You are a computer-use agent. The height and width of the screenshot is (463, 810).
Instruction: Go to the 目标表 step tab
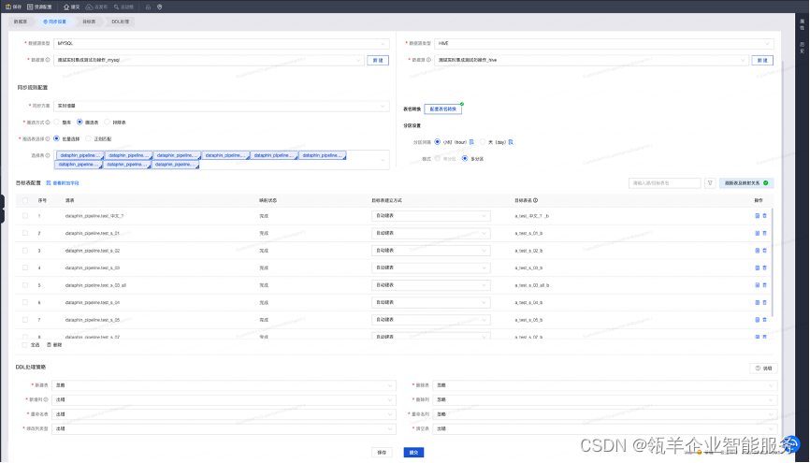pyautogui.click(x=89, y=22)
